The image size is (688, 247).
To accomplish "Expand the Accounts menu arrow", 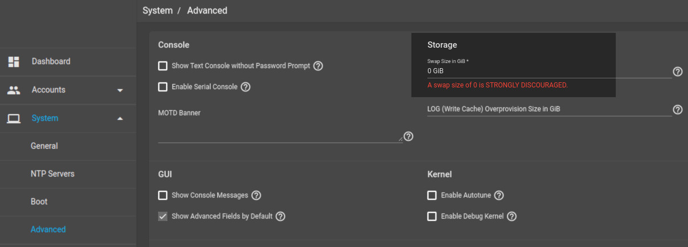I will (x=120, y=90).
